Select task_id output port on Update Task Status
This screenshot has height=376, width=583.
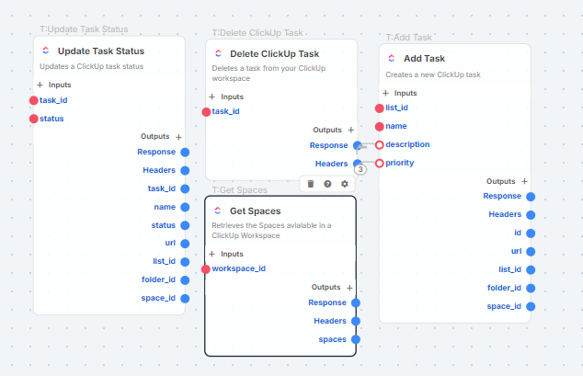[185, 188]
